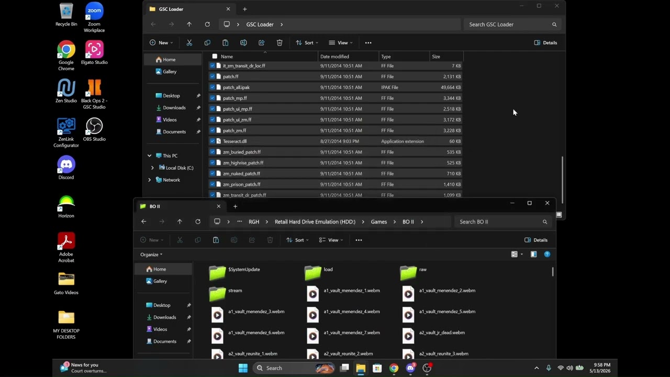The image size is (670, 377).
Task: Open the View dropdown in BO II window
Action: click(331, 240)
